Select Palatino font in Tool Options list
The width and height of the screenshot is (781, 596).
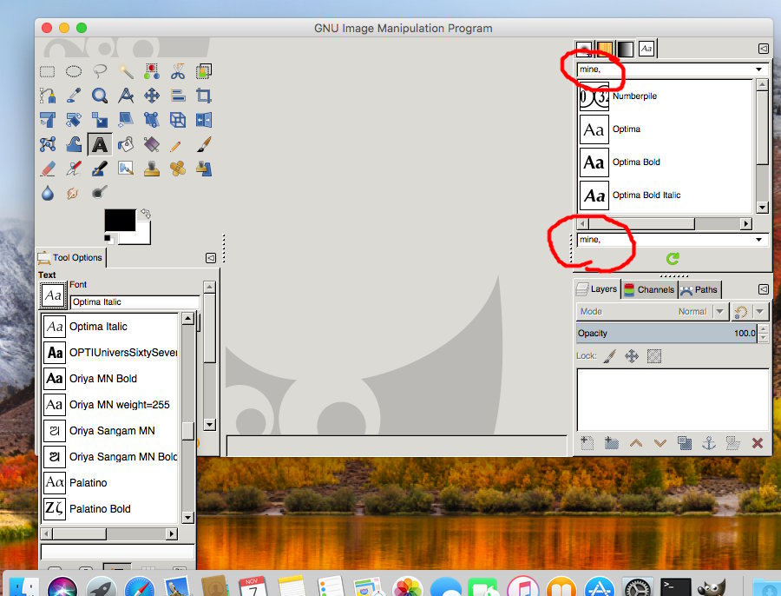click(x=109, y=483)
